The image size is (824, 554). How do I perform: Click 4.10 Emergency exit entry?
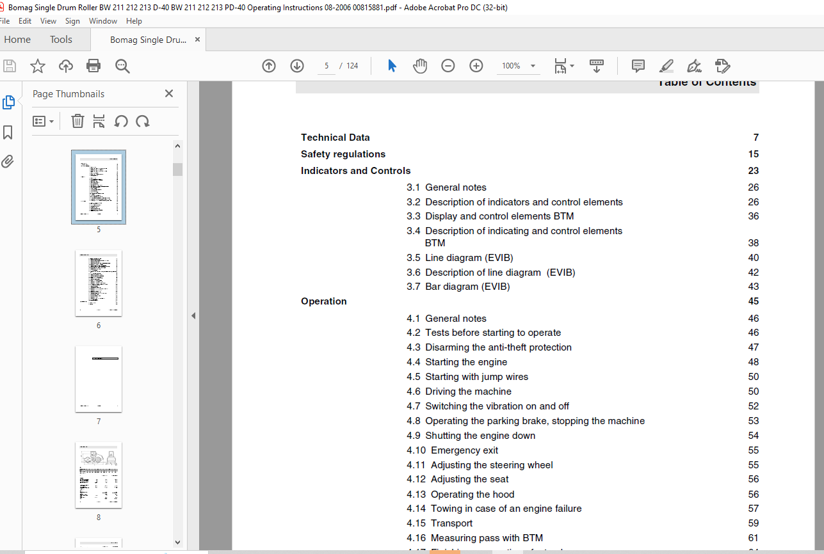point(452,450)
